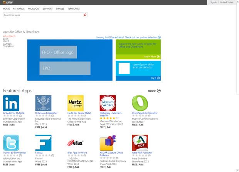Filter apps by SharePoint
The width and height of the screenshot is (239, 172).
coord(8,46)
